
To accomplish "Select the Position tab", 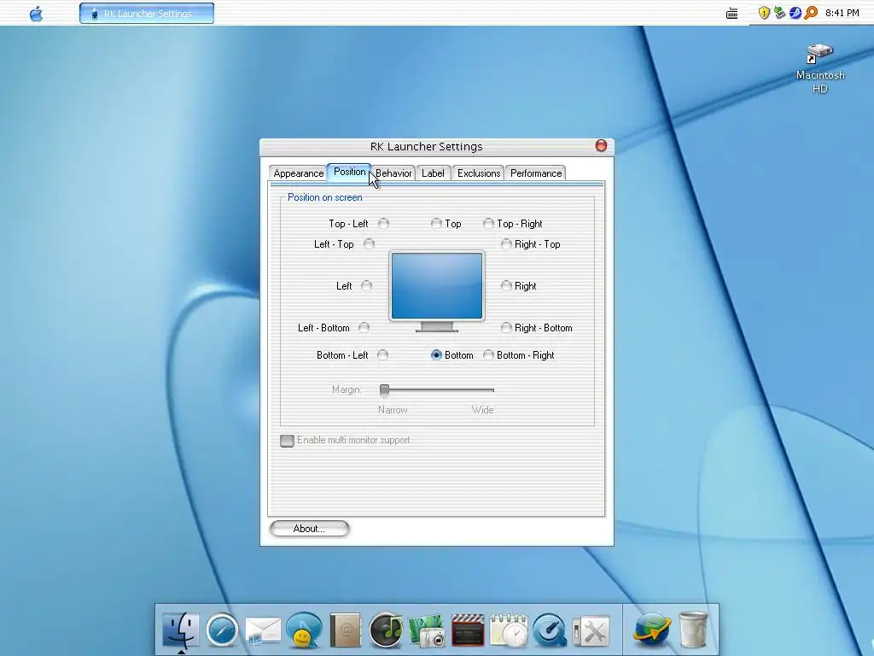I will 349,172.
